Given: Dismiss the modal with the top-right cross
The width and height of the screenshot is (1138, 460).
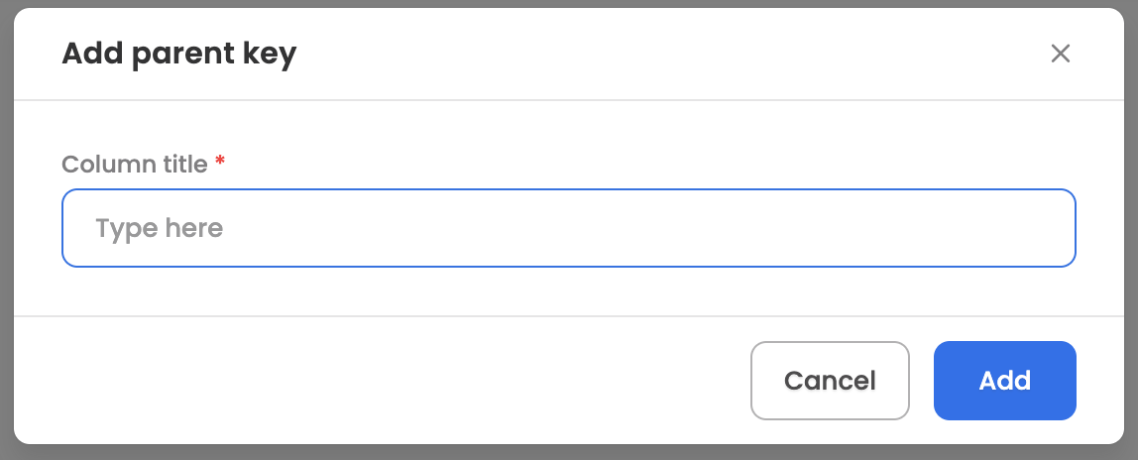Looking at the screenshot, I should pyautogui.click(x=1061, y=53).
